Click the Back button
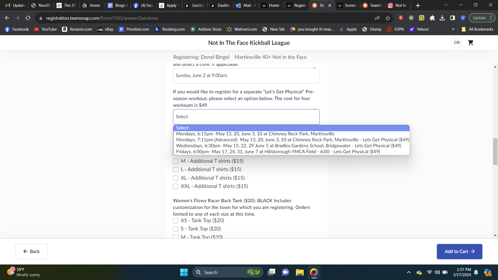Image resolution: width=498 pixels, height=280 pixels. (32, 251)
